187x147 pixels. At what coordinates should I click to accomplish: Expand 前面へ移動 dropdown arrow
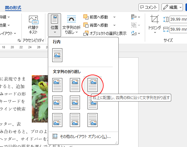(114, 17)
